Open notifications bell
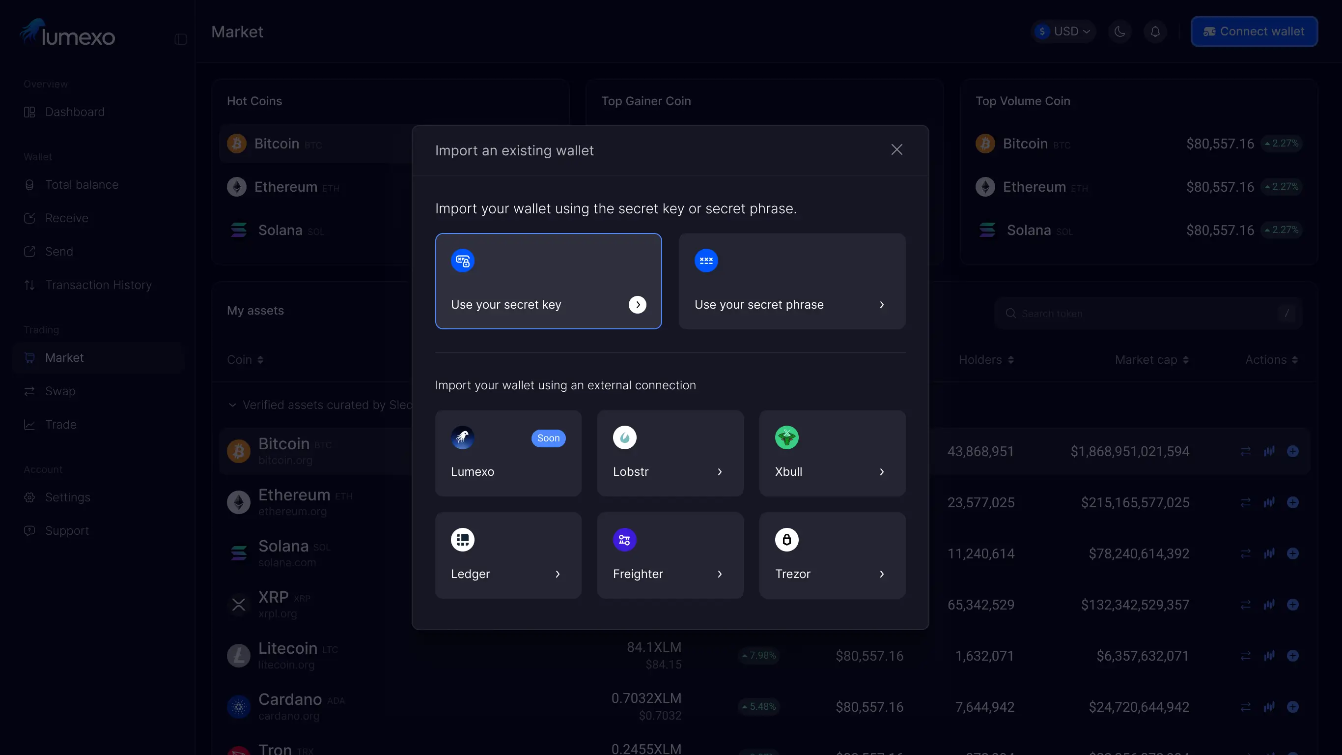Screen dimensions: 1342x755 [1155, 31]
